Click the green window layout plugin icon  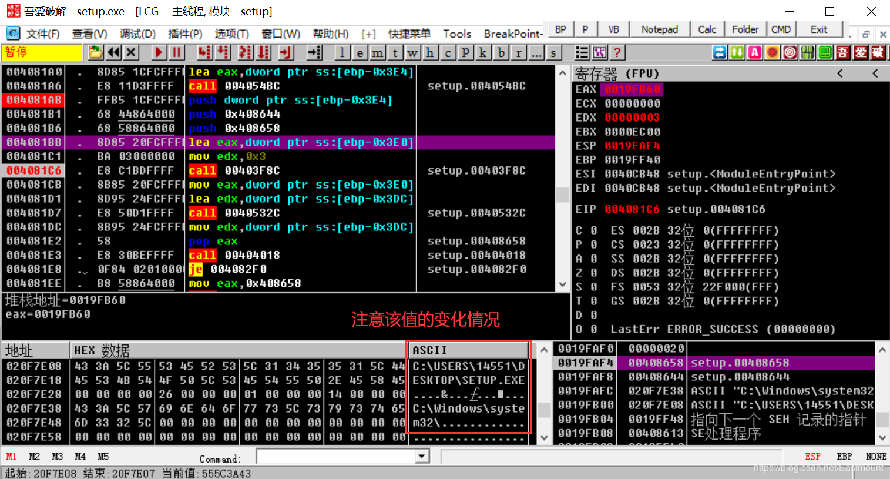pos(825,52)
